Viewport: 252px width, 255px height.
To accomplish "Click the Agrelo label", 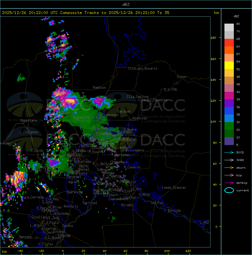I will pyautogui.click(x=74, y=182).
